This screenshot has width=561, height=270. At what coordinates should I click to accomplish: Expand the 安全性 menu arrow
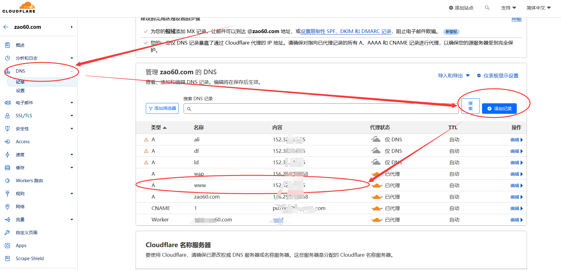click(x=72, y=129)
